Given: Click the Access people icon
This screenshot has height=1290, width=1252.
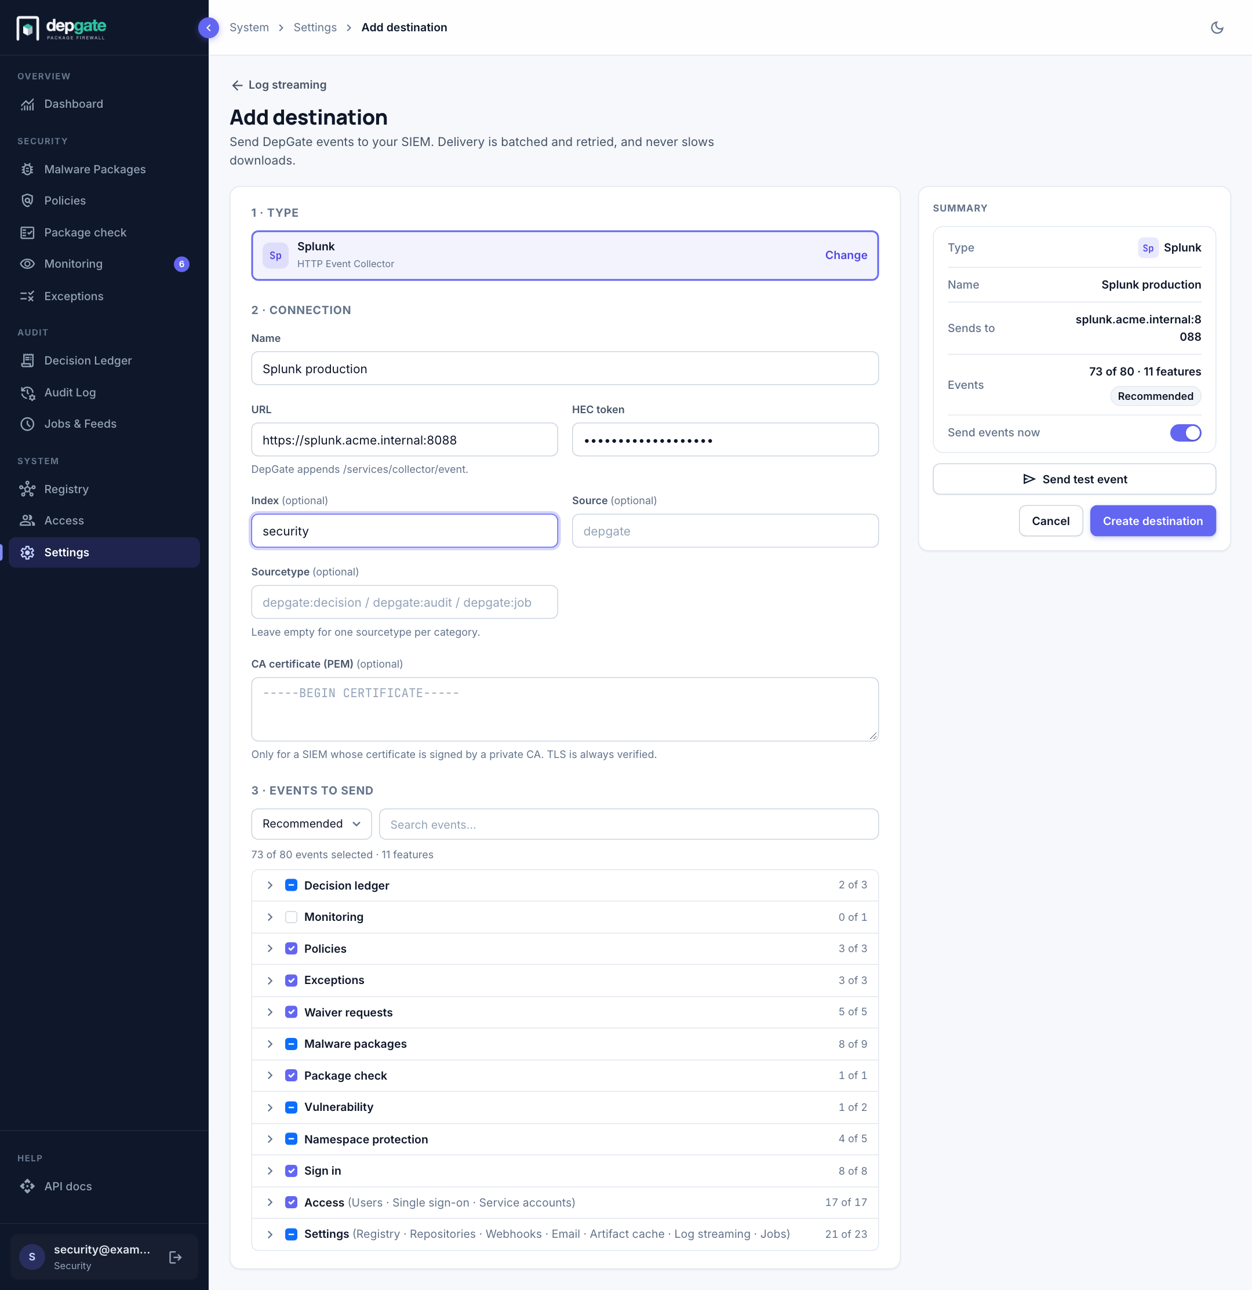Looking at the screenshot, I should [x=27, y=520].
